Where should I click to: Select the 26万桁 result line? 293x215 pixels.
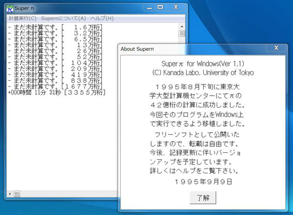click(55, 51)
